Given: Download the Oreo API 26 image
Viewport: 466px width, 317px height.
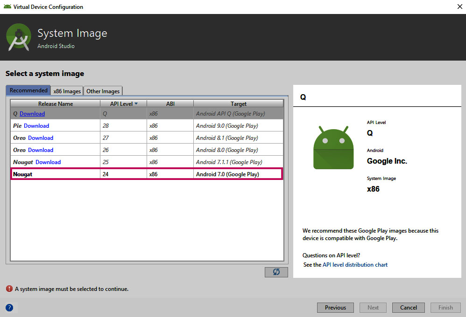Looking at the screenshot, I should [41, 150].
